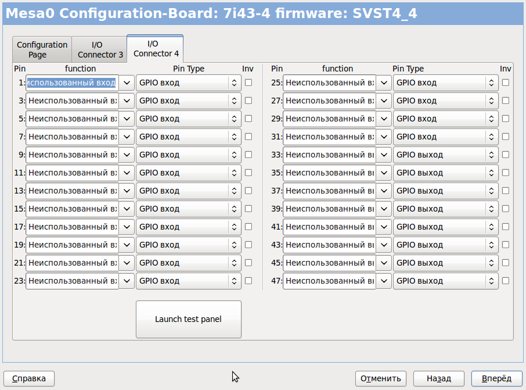Check the Inv box for pin 25
Image resolution: width=526 pixels, height=390 pixels.
[x=506, y=83]
